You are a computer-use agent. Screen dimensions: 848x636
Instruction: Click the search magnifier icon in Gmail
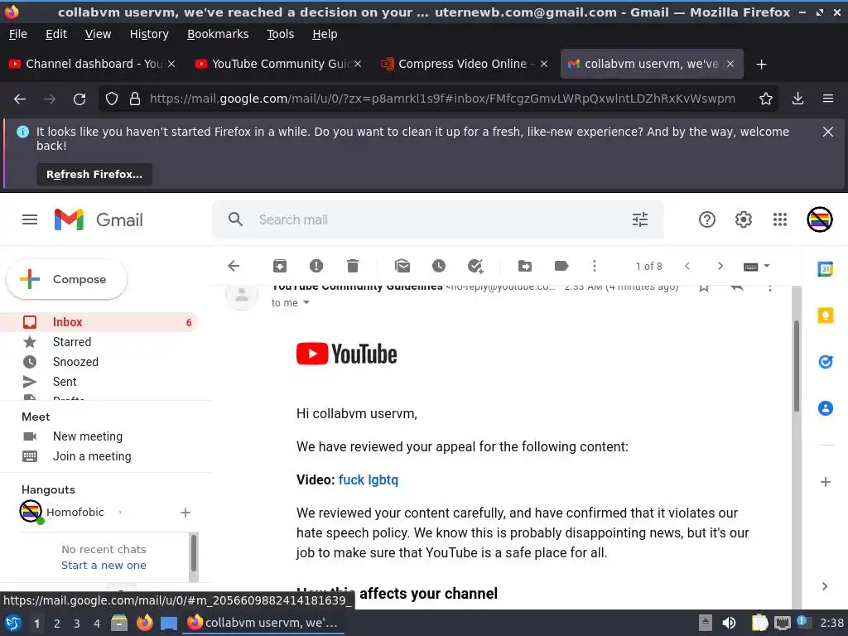point(235,219)
